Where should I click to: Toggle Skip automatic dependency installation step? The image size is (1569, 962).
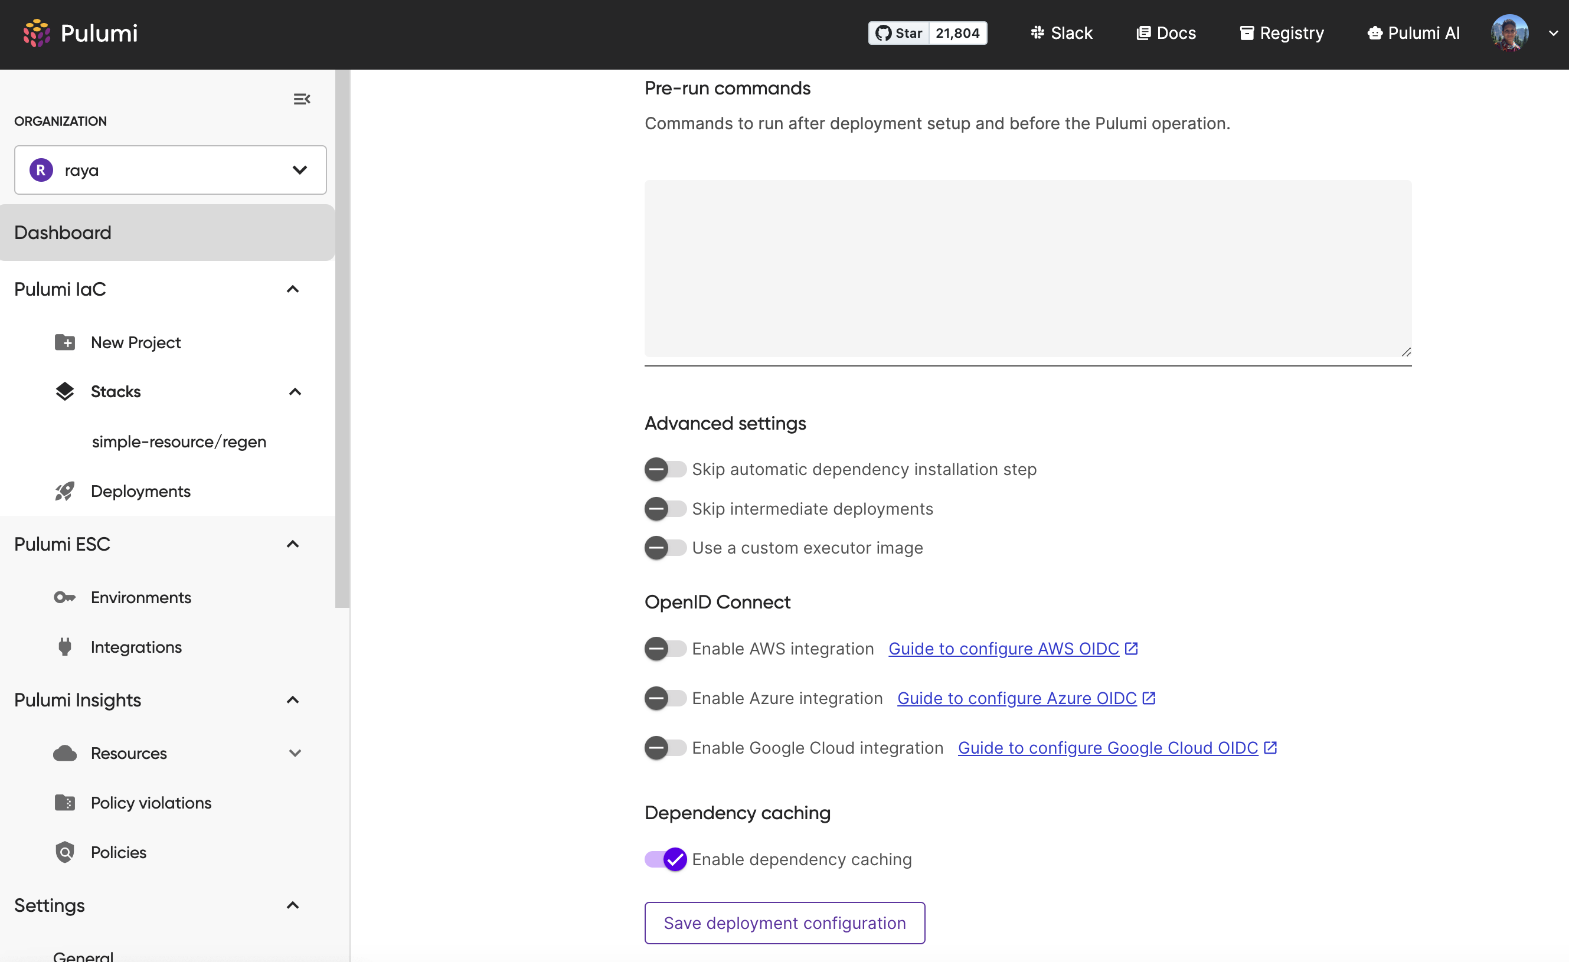665,469
